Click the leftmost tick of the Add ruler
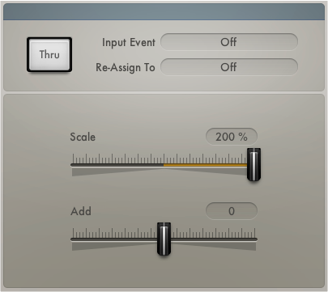 click(73, 233)
